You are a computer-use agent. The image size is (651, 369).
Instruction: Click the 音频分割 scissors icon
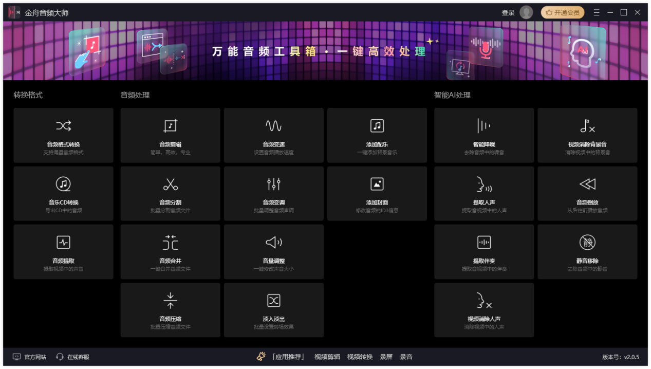[x=170, y=184]
